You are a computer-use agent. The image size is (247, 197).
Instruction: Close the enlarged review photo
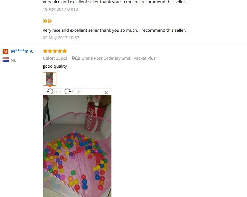pos(106,93)
